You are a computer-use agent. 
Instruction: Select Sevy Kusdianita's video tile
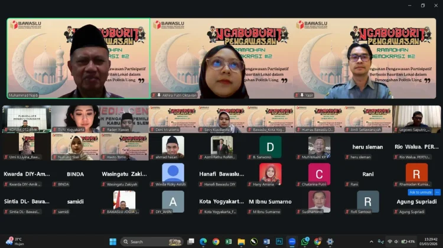coord(221,119)
